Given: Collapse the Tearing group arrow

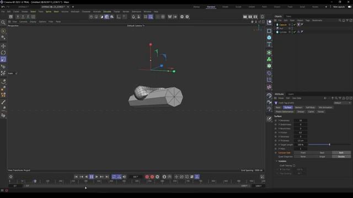Looking at the screenshot, I should (x=277, y=161).
